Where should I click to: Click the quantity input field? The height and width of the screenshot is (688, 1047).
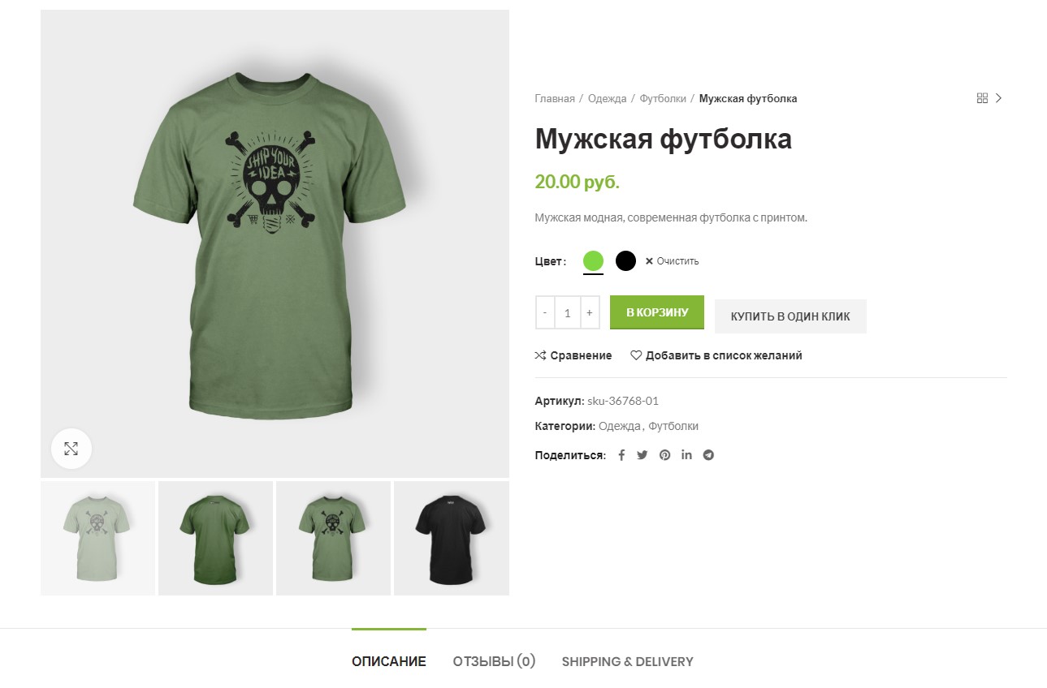tap(568, 312)
